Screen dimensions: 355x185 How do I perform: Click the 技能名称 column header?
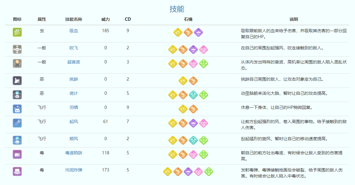74,19
